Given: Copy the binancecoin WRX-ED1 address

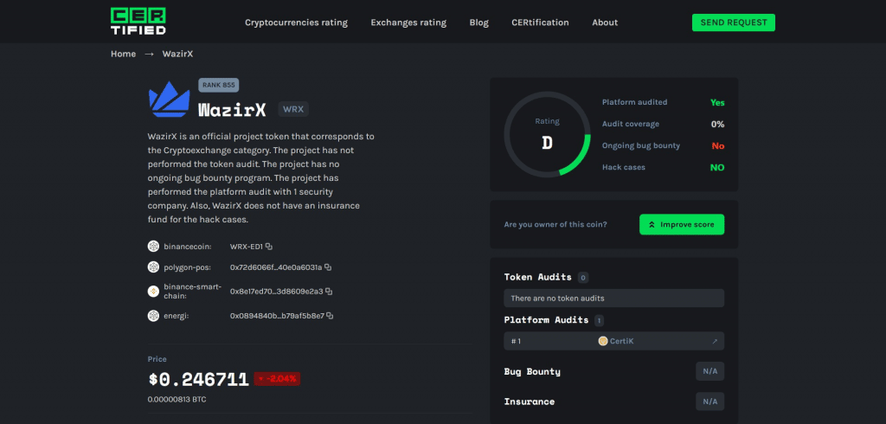Looking at the screenshot, I should click(x=269, y=247).
